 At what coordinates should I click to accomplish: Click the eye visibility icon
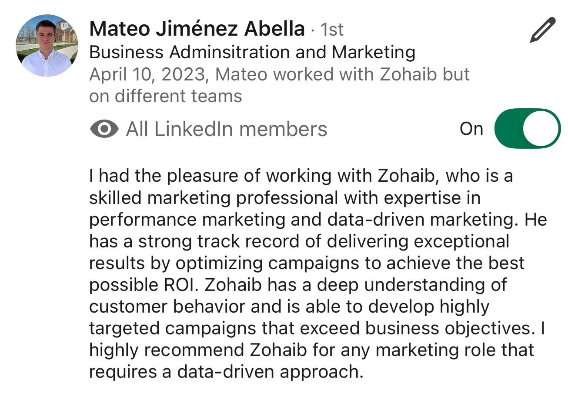[x=104, y=129]
